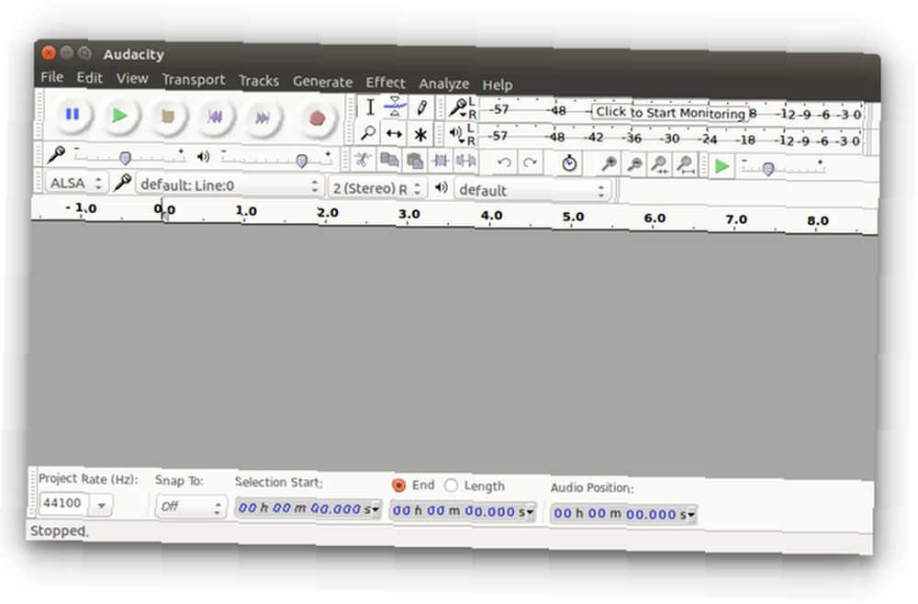Select the Envelope tool
918x604 pixels.
click(395, 107)
